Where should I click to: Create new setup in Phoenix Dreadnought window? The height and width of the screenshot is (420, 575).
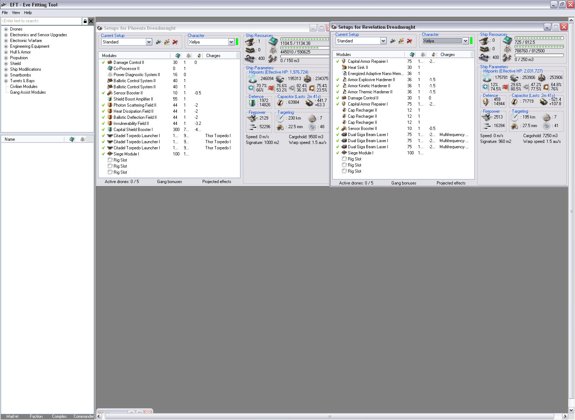point(158,42)
